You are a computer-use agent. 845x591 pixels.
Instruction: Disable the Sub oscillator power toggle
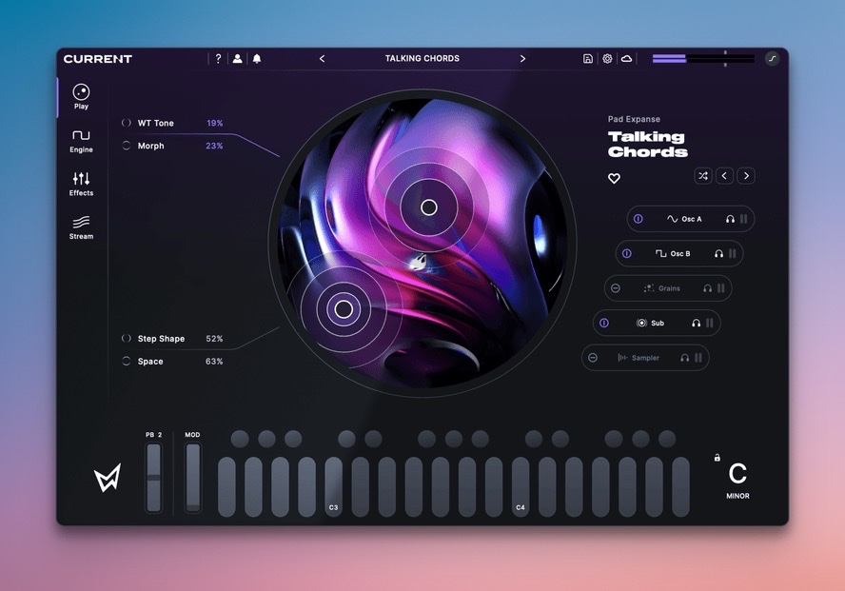tap(604, 324)
